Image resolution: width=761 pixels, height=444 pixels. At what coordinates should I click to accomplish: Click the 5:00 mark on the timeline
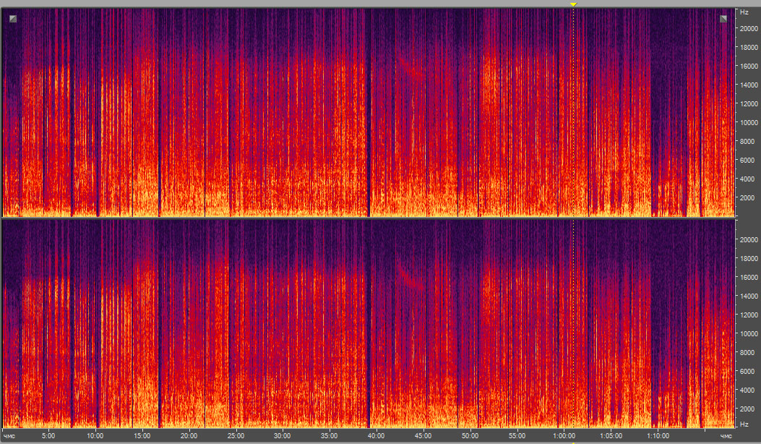pos(48,436)
